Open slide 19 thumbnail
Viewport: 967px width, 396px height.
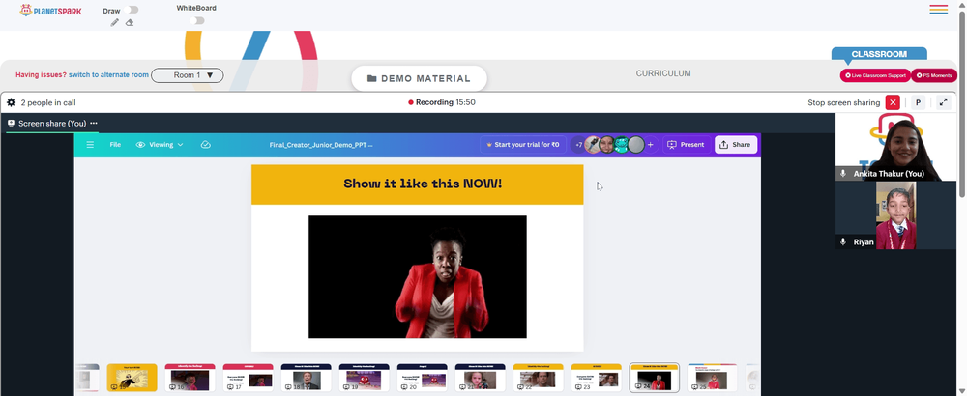pyautogui.click(x=364, y=378)
